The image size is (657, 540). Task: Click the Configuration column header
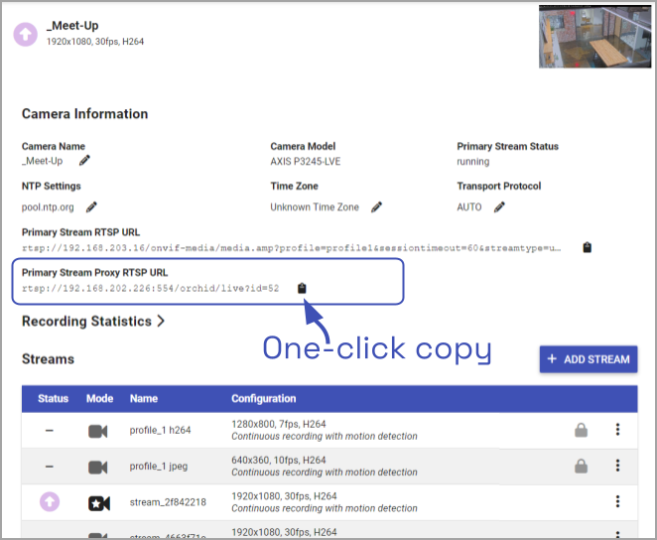pyautogui.click(x=264, y=398)
